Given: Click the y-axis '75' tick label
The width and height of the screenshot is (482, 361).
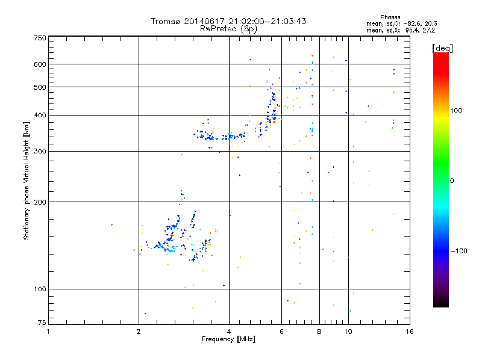Looking at the screenshot, I should [x=42, y=322].
